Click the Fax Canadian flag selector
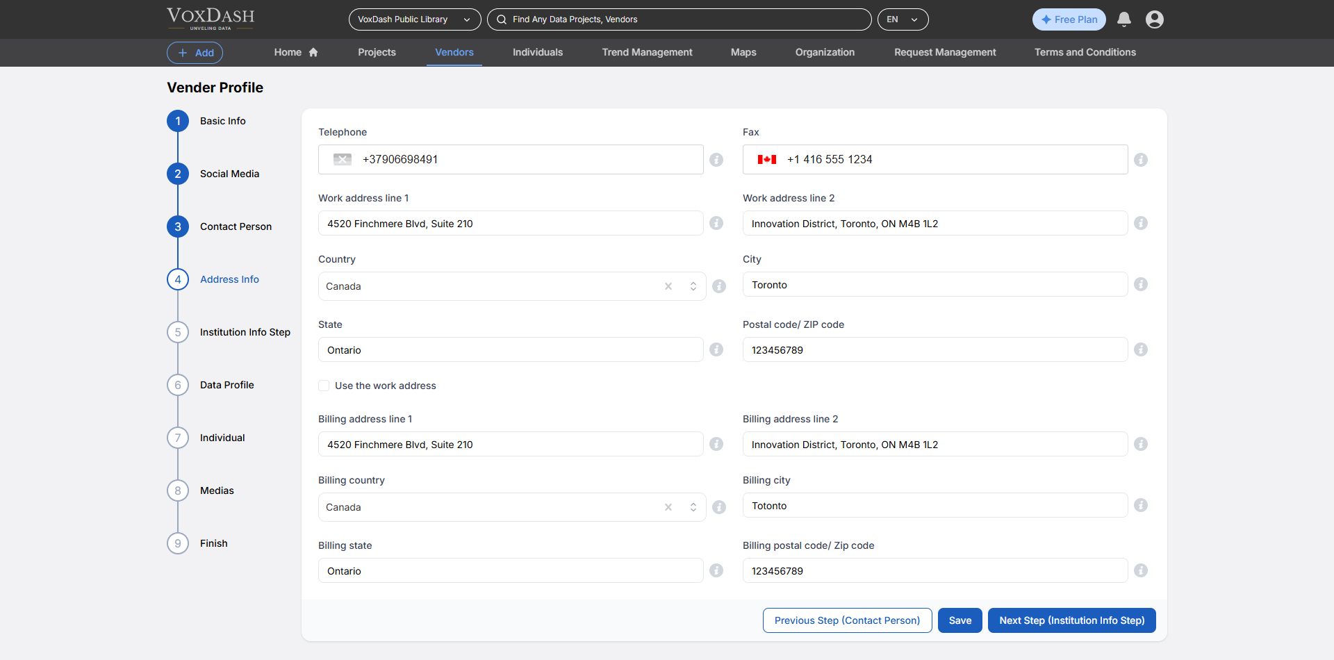 (x=767, y=160)
